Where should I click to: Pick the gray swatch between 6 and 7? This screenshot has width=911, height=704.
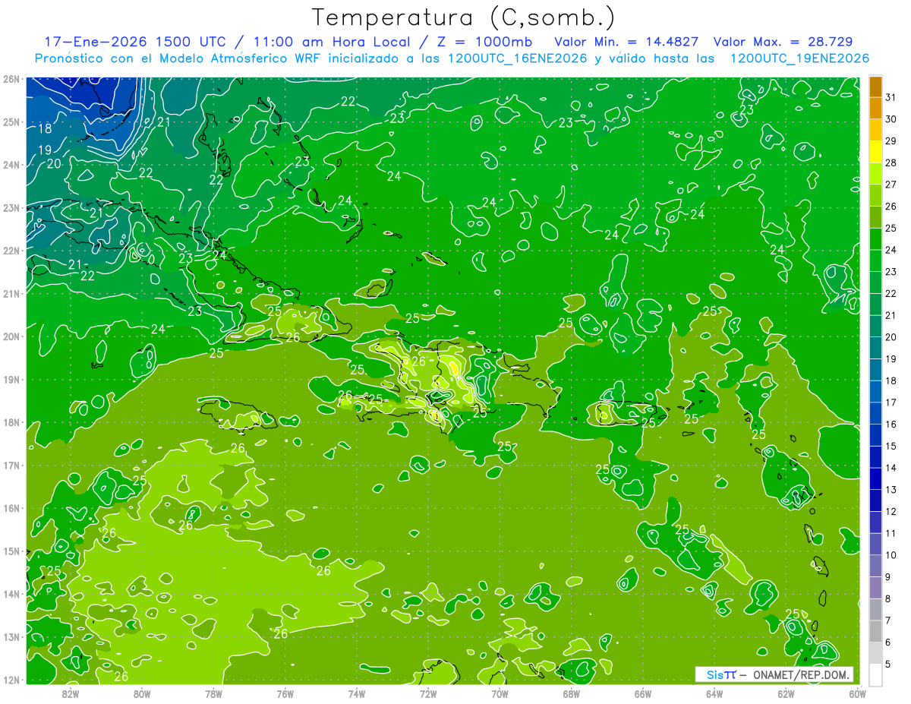tap(876, 631)
